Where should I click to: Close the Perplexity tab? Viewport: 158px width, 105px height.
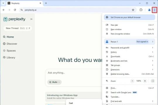pos(40,3)
